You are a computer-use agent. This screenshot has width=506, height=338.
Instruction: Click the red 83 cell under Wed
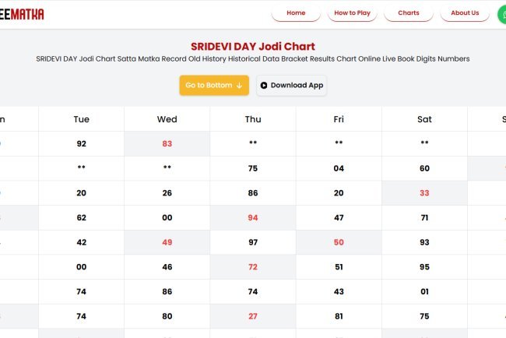[167, 143]
